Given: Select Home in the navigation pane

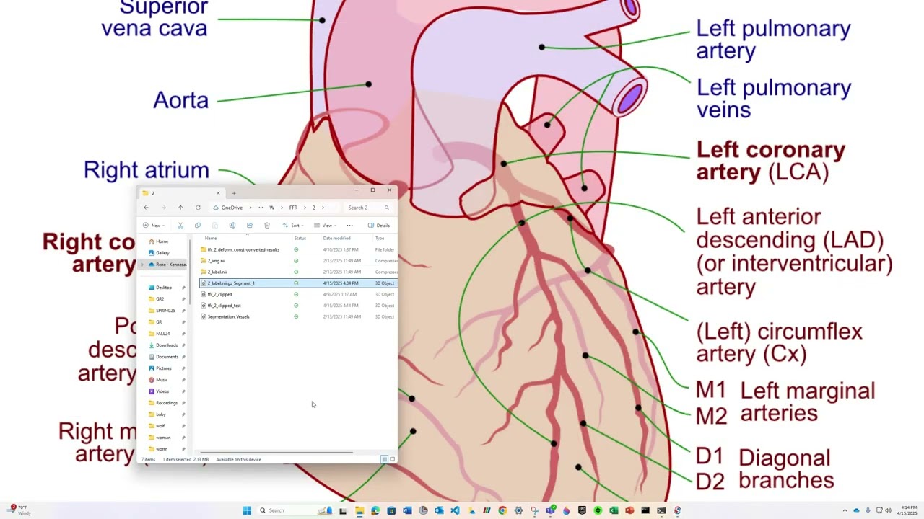Looking at the screenshot, I should pyautogui.click(x=162, y=241).
